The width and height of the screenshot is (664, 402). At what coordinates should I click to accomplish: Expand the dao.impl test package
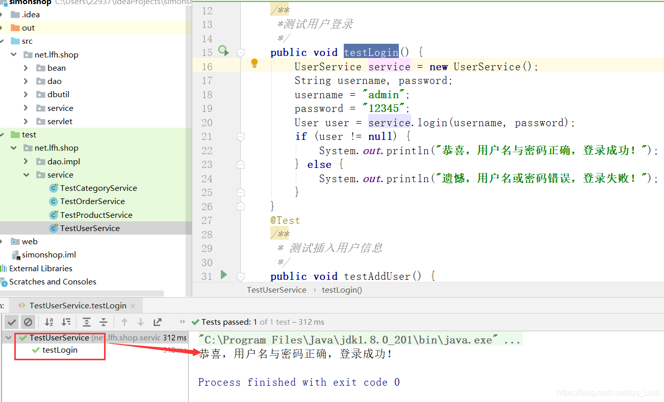(x=26, y=161)
